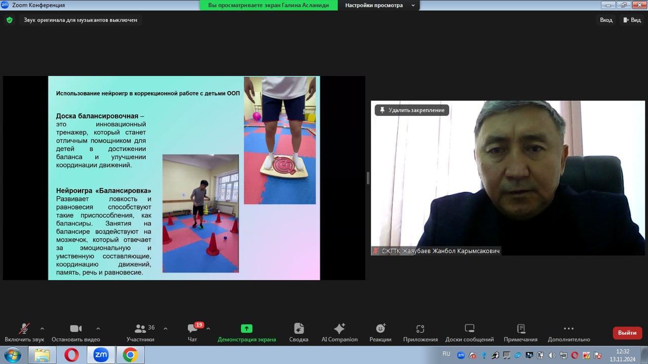
Task: Open File Explorer from taskbar
Action: (x=42, y=355)
